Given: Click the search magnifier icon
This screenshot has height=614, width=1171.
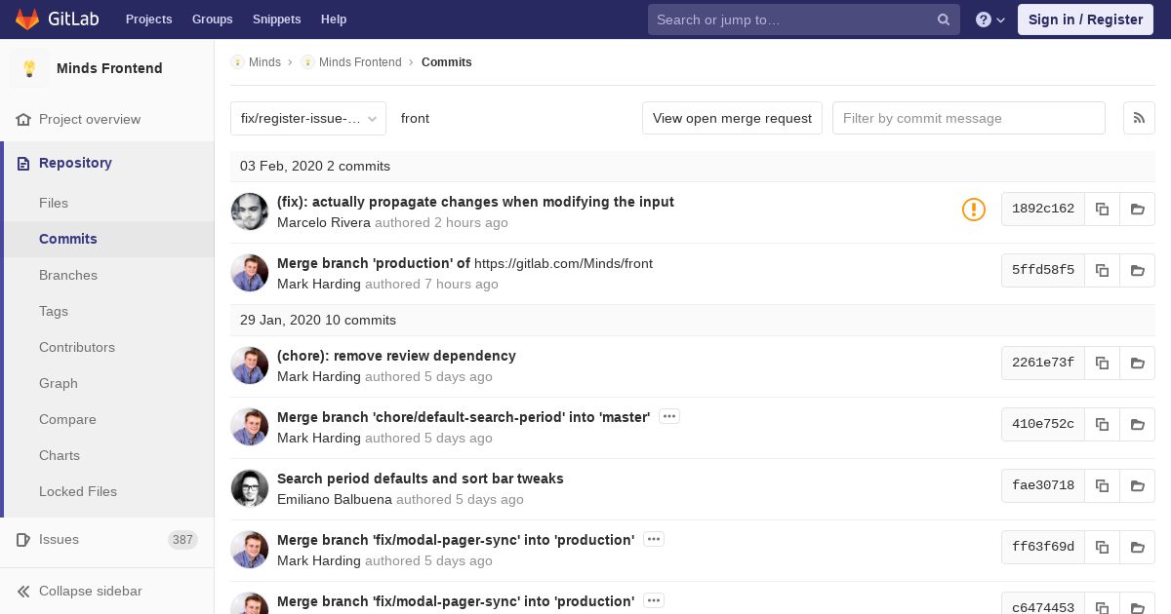Looking at the screenshot, I should [944, 19].
